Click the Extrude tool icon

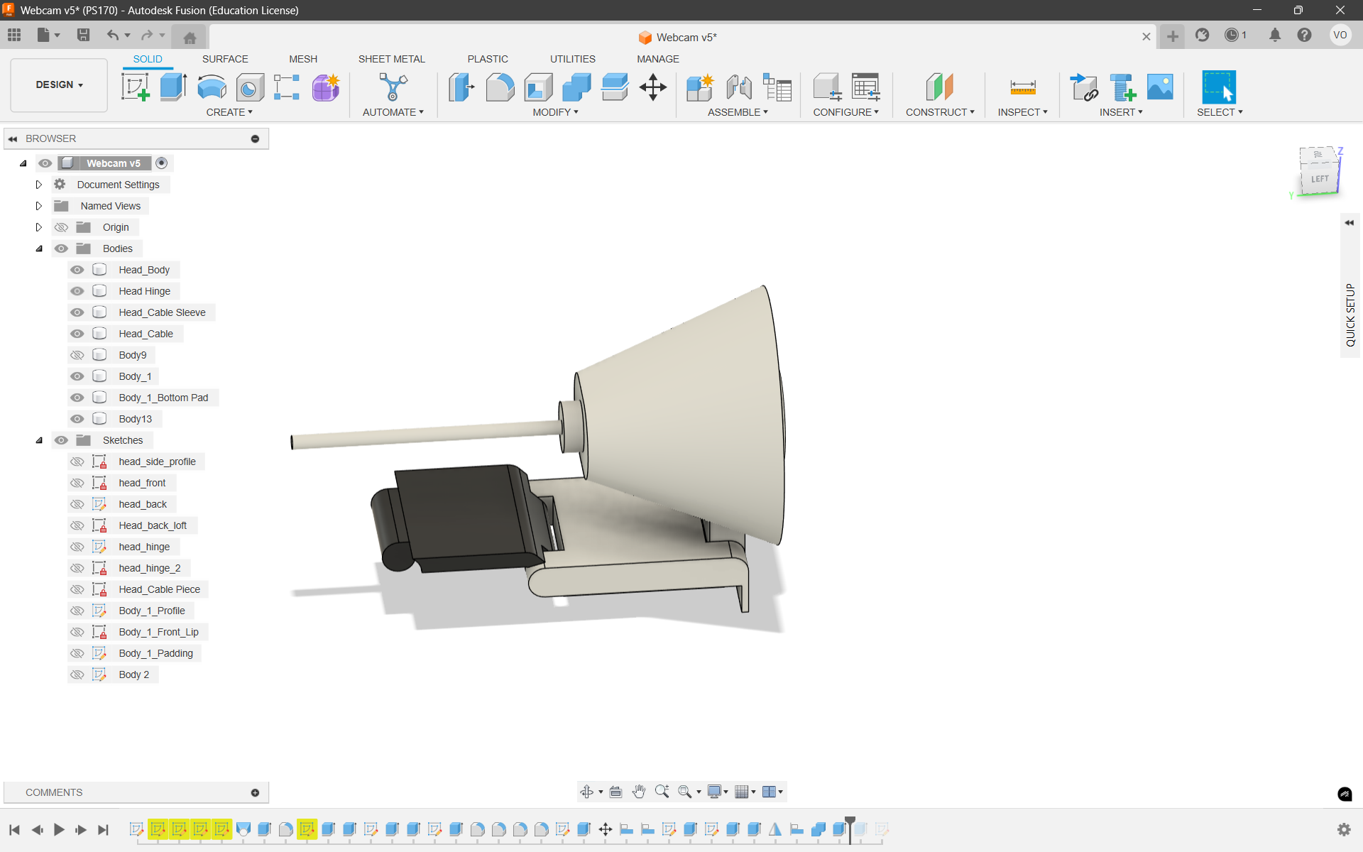coord(173,87)
